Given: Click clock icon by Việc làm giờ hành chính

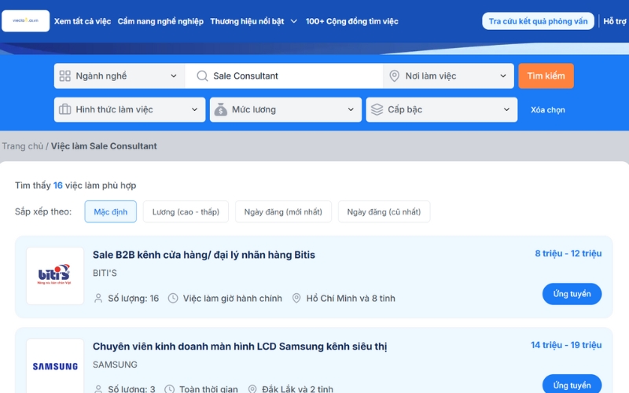Looking at the screenshot, I should tap(173, 299).
